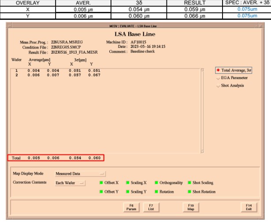The width and height of the screenshot is (271, 222).
Task: Toggle the Scaling X correction checkbox
Action: coord(127,182)
